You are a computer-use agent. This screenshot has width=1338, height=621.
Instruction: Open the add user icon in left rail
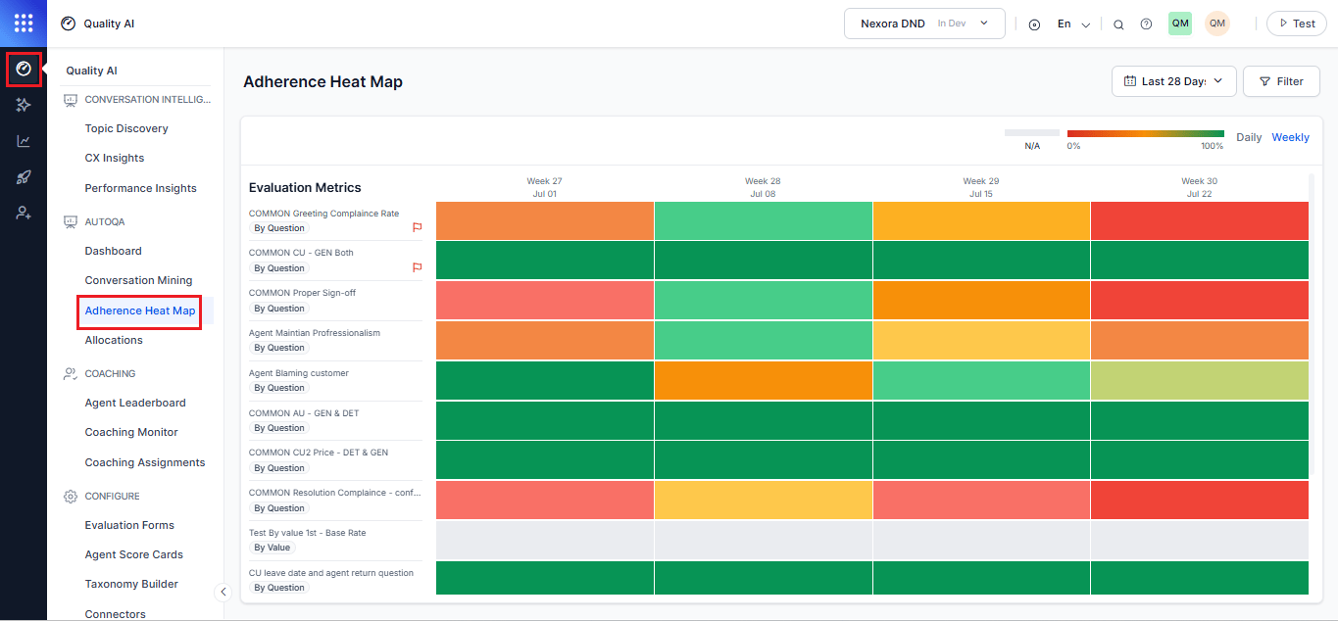click(x=24, y=213)
